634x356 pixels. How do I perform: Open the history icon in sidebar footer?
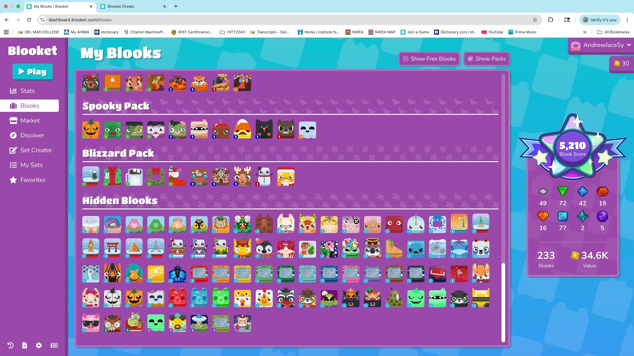(x=10, y=346)
